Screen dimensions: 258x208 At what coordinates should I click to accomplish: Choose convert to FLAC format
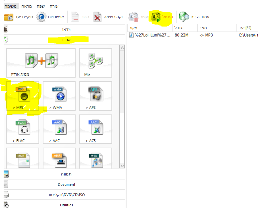23,129
